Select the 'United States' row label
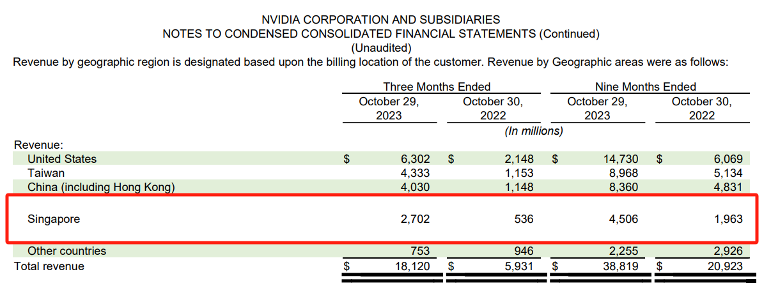Screen dimensions: 771x288 tap(62, 159)
